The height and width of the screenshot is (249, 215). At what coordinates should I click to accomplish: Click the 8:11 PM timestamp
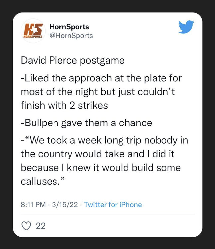pyautogui.click(x=33, y=205)
